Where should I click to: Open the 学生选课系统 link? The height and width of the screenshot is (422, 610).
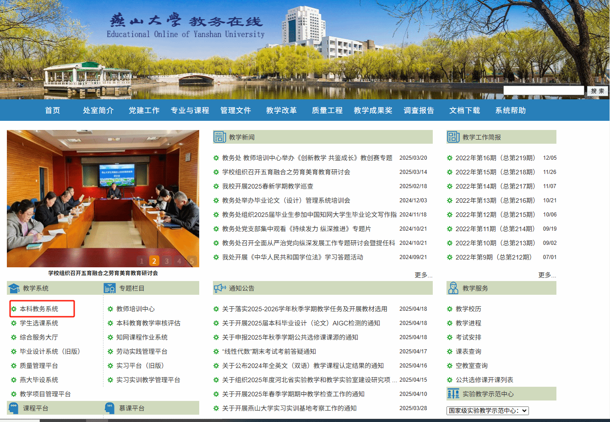(39, 323)
